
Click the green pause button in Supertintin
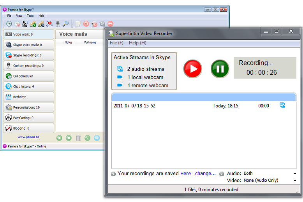tap(220, 69)
